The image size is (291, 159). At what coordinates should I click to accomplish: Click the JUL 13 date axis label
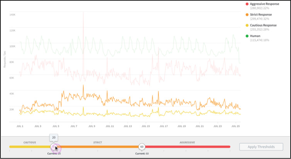[x=128, y=126]
